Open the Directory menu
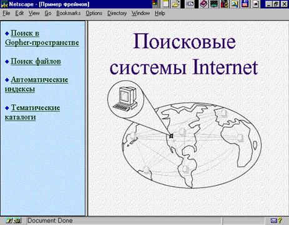This screenshot has height=225, width=289. (117, 13)
